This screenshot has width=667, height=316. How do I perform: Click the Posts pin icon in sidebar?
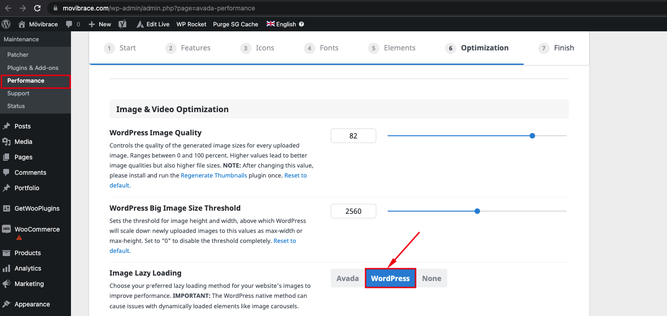(x=6, y=126)
